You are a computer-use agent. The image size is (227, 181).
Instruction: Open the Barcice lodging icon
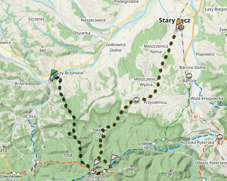click(x=189, y=76)
